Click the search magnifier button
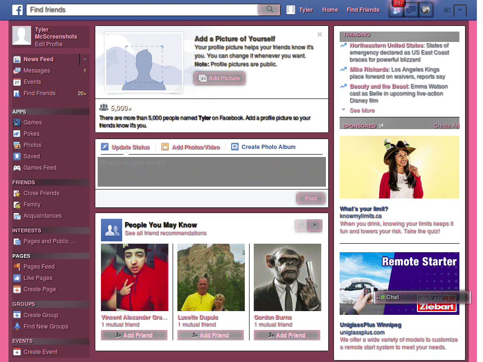The width and height of the screenshot is (483, 362). pyautogui.click(x=269, y=9)
